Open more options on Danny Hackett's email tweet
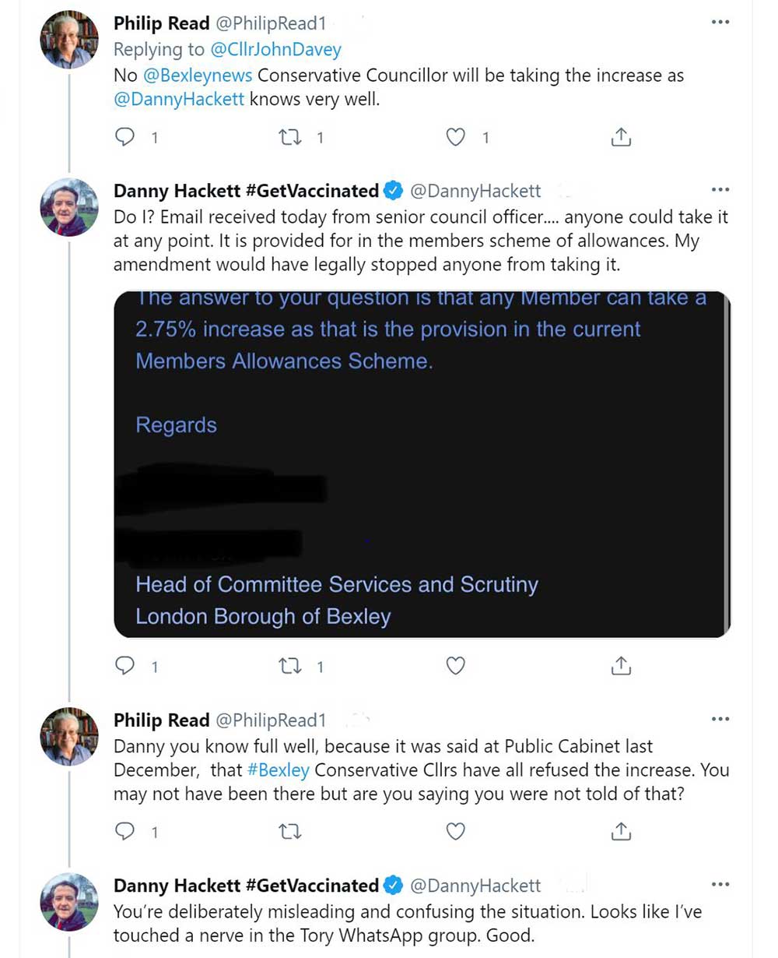This screenshot has width=778, height=958. (720, 189)
